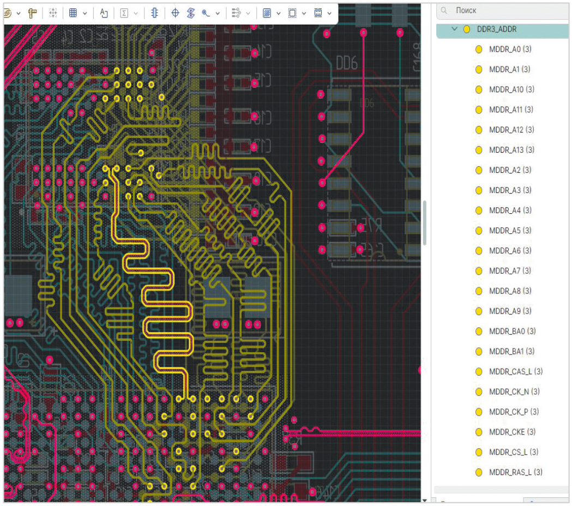572x506 pixels.
Task: Open dropdown beside the magnifier probe icon
Action: pos(218,13)
